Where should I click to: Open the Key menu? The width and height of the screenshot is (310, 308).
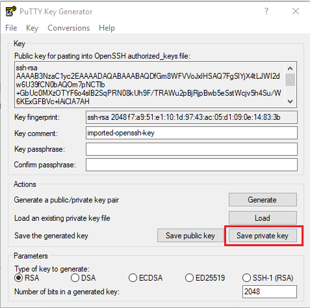pyautogui.click(x=32, y=28)
